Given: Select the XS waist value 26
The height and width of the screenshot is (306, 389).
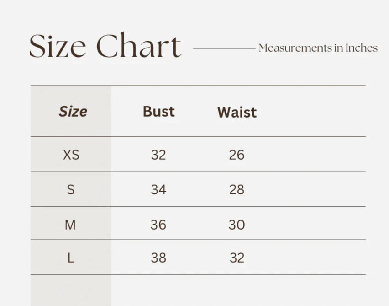Looking at the screenshot, I should [x=237, y=155].
